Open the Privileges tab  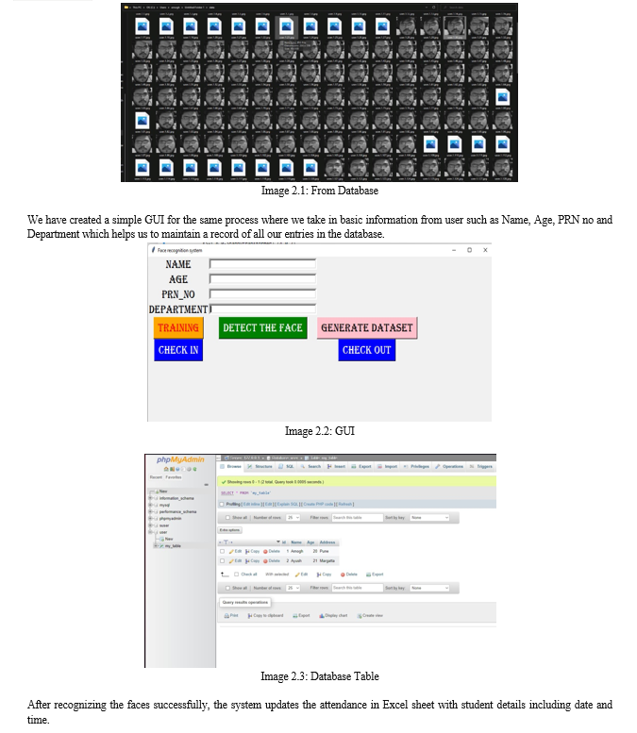click(x=416, y=467)
